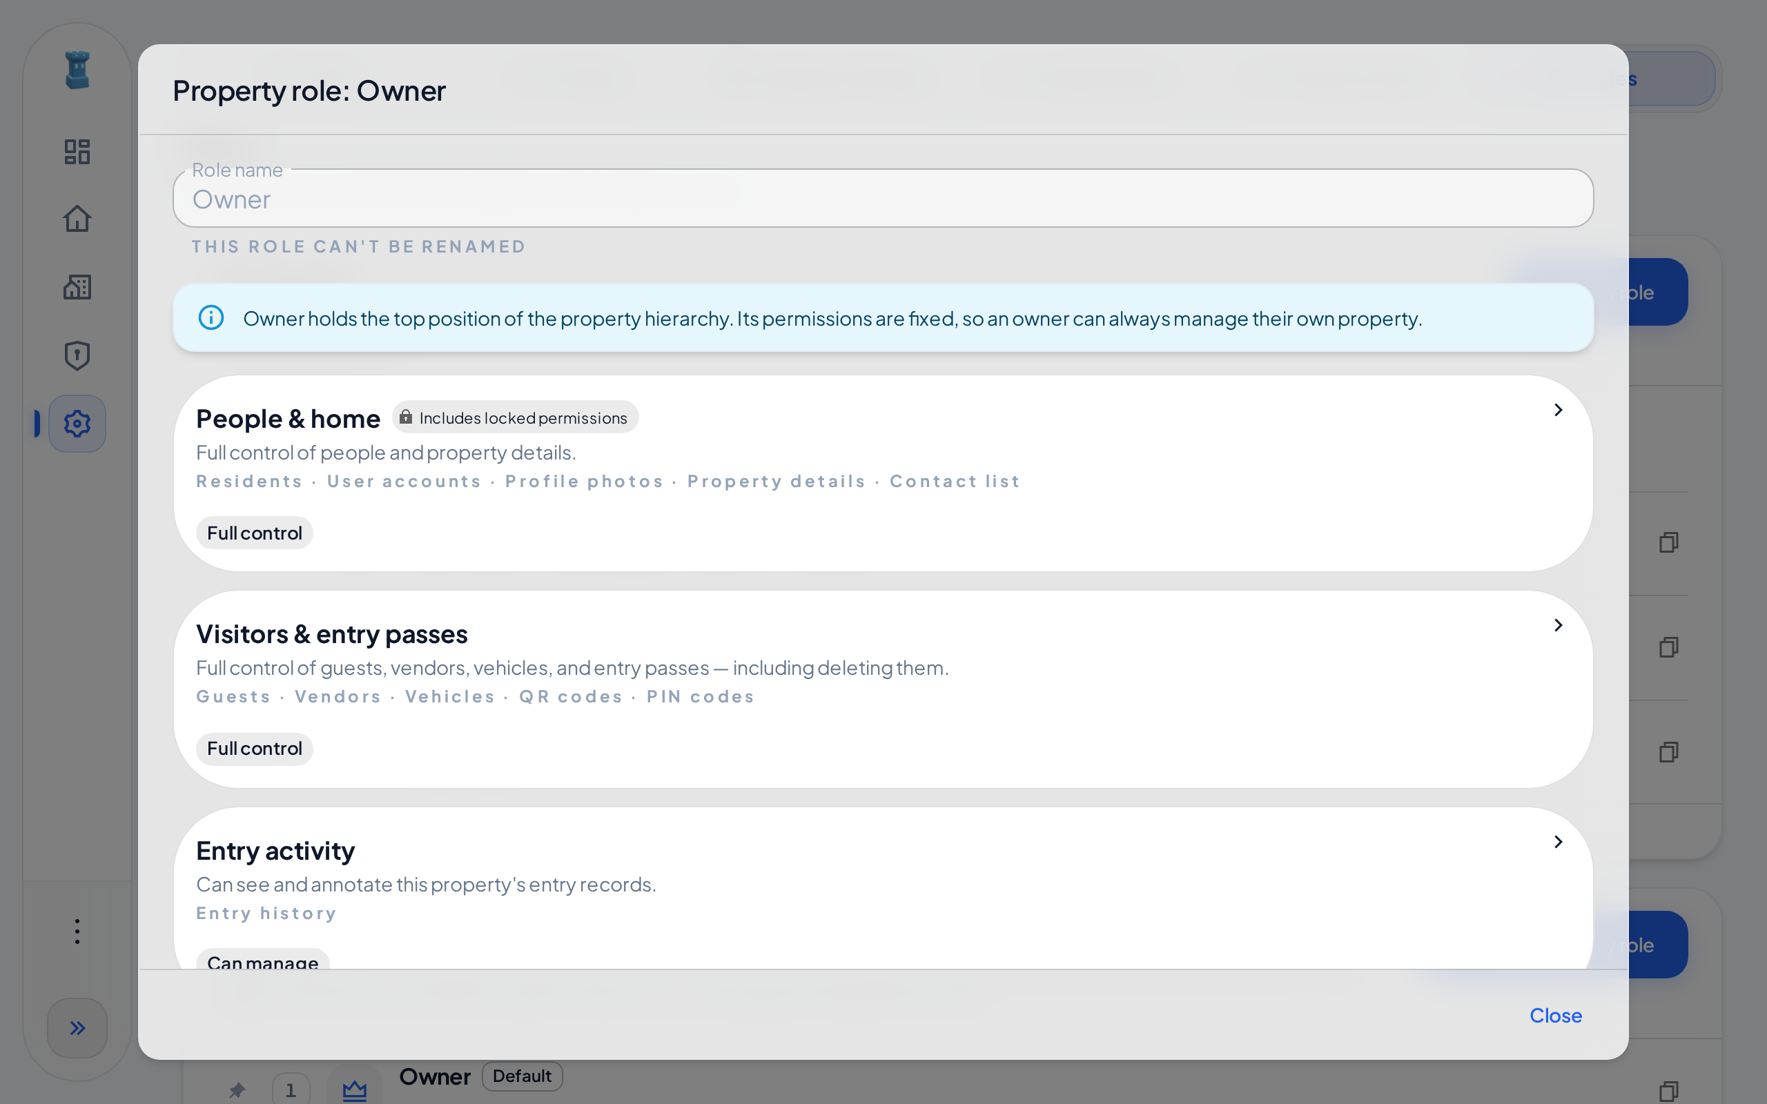Expand the Visitors & entry passes chevron
1767x1104 pixels.
click(x=1558, y=625)
